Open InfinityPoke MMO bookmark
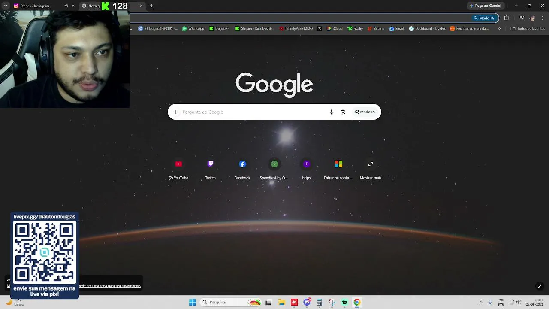 click(296, 29)
